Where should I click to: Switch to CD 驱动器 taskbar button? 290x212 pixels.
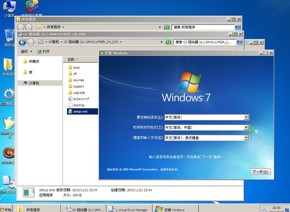click(83, 209)
